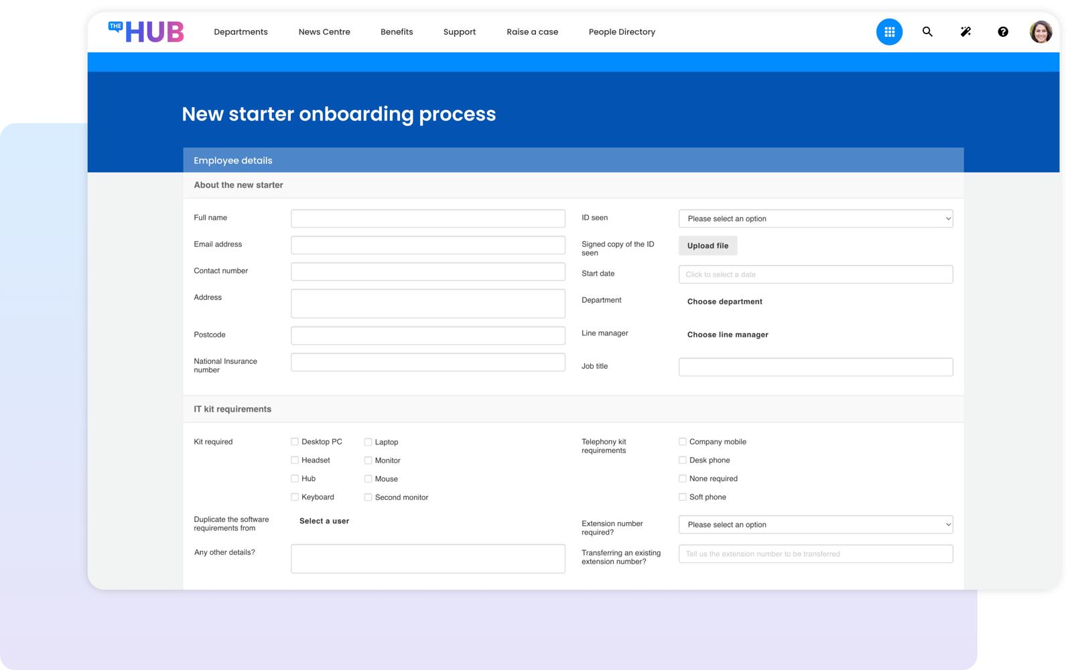
Task: Open the Choose department selector
Action: [x=724, y=301]
